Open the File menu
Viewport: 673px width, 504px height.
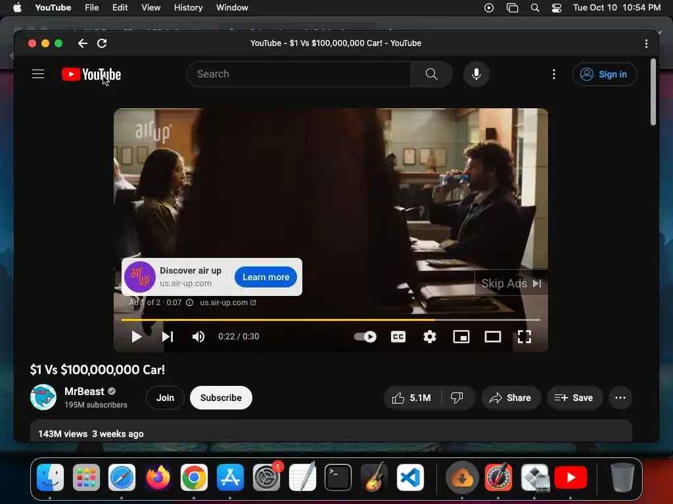(x=92, y=8)
